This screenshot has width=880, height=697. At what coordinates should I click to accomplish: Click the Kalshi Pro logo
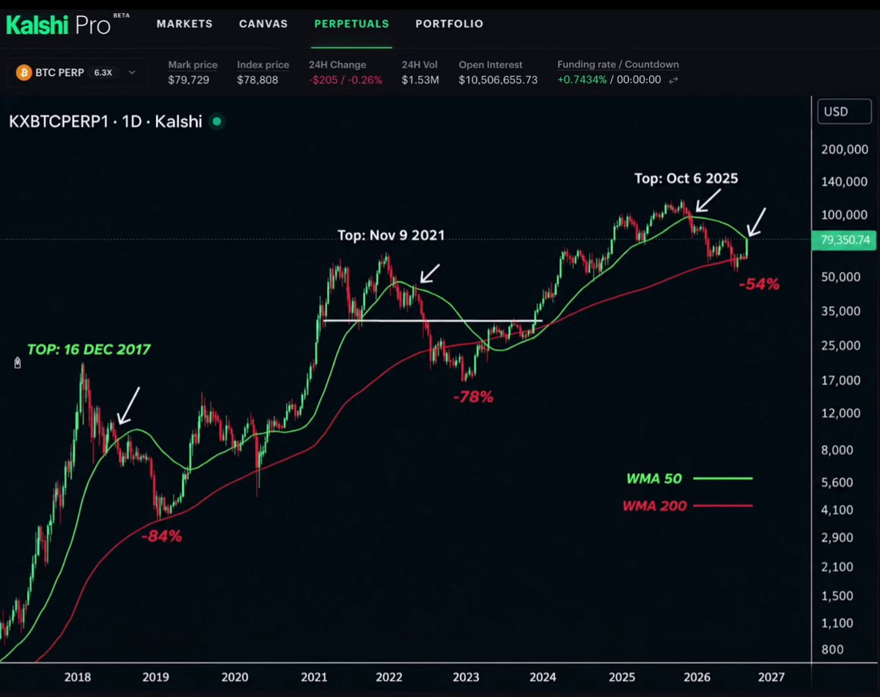[x=67, y=24]
